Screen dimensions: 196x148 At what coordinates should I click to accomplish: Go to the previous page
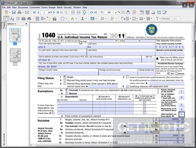click(x=38, y=12)
